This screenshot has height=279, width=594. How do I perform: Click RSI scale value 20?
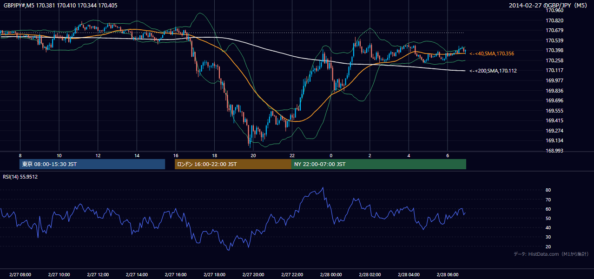pyautogui.click(x=548, y=246)
